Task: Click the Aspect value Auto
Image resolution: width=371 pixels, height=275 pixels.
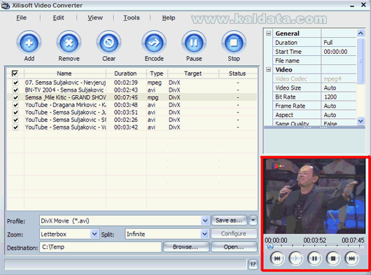Action: tap(339, 115)
